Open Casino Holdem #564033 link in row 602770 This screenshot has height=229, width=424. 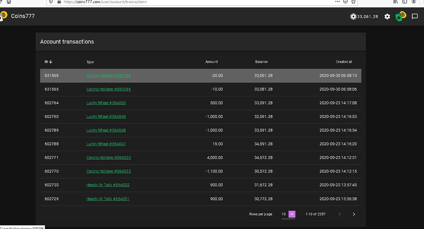tap(108, 171)
